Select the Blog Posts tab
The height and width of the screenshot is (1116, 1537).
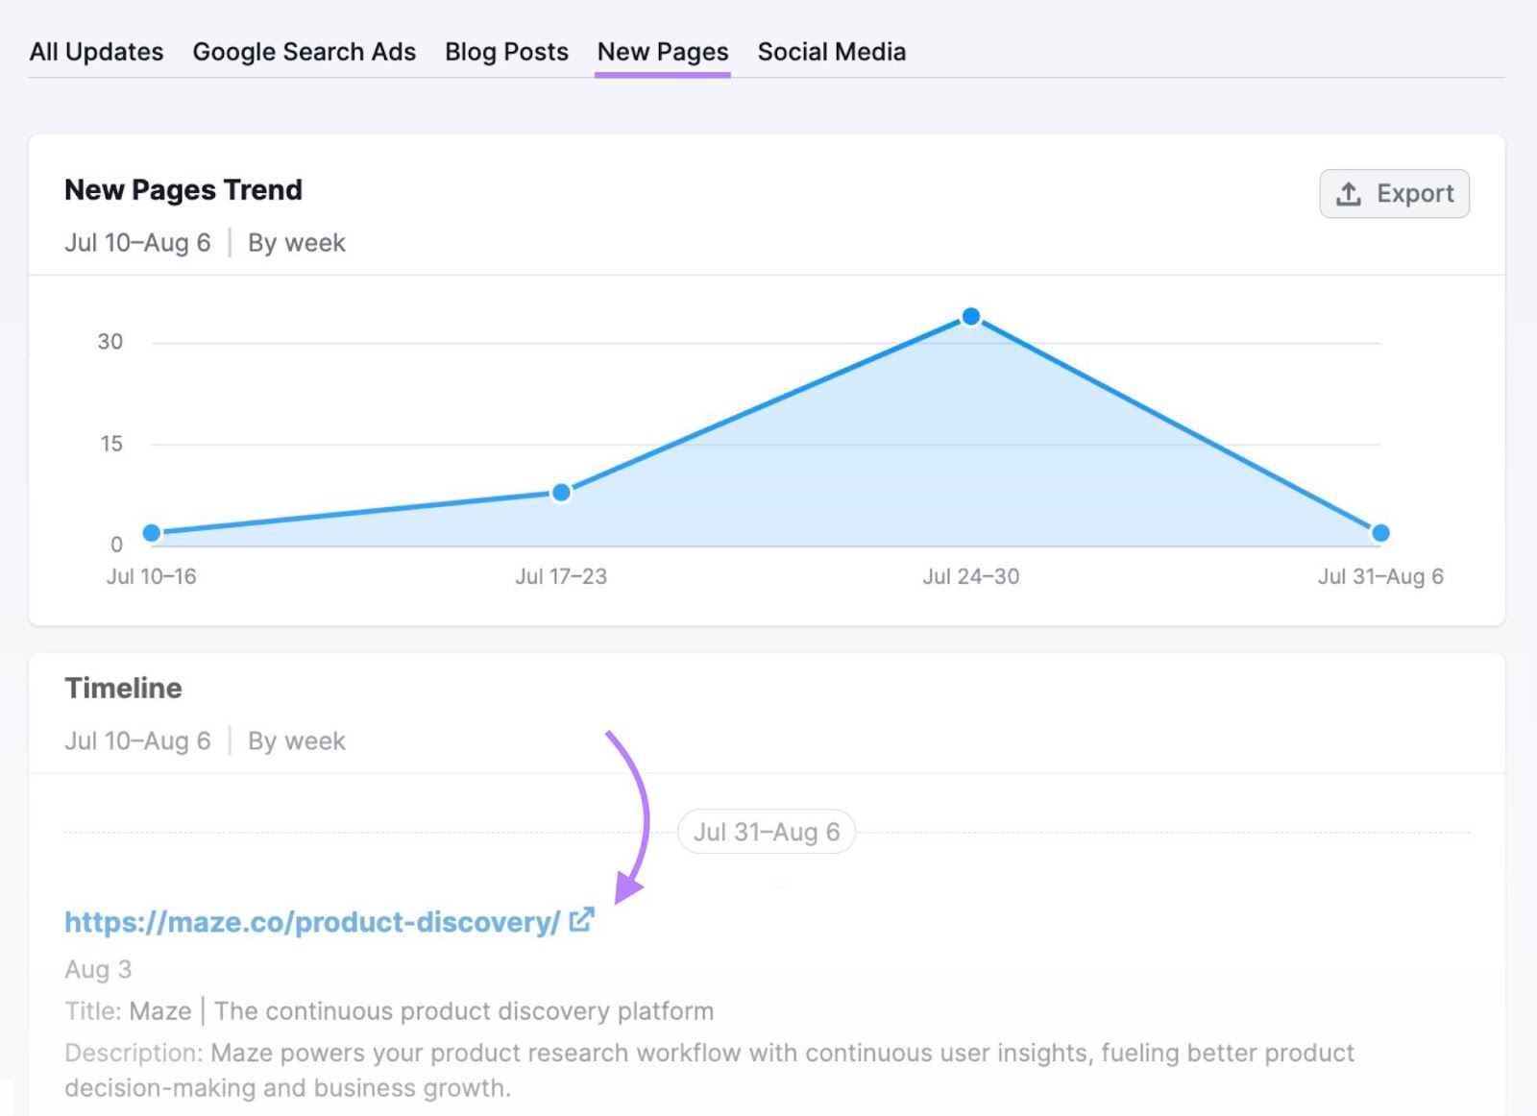506,52
